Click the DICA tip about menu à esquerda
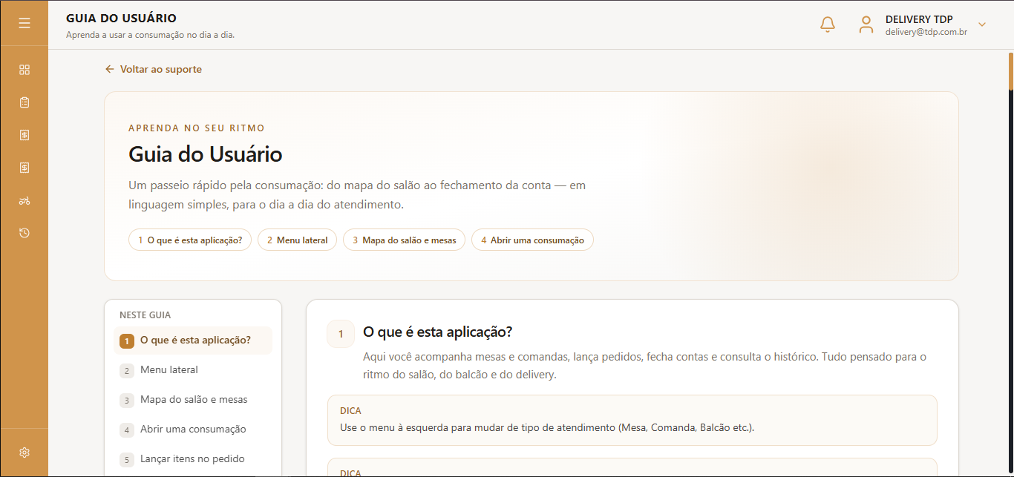1014x477 pixels. (x=632, y=420)
